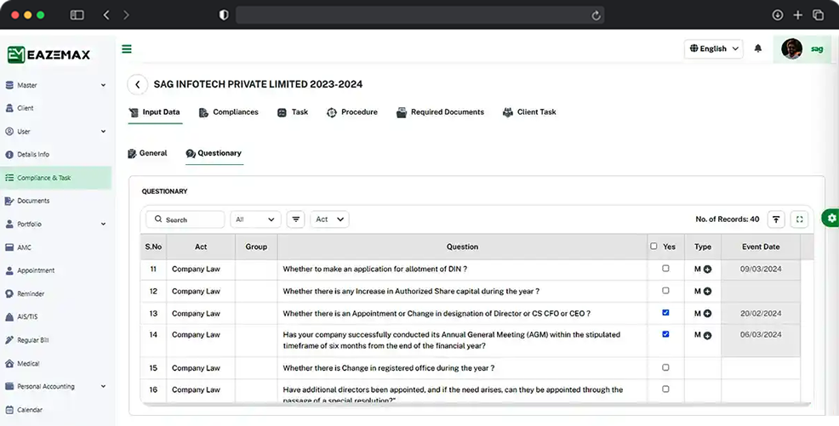Viewport: 839px width, 426px height.
Task: Switch to the Compliances tab
Action: 229,112
